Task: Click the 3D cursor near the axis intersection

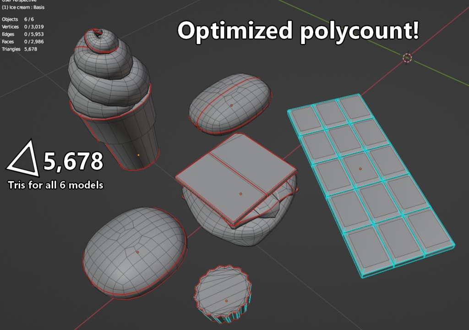Action: point(407,59)
